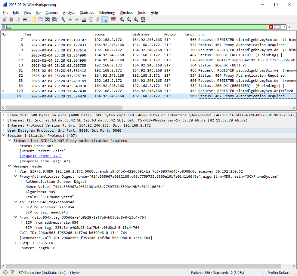
Task: Collapse the Status-Line node
Action: 9,141
